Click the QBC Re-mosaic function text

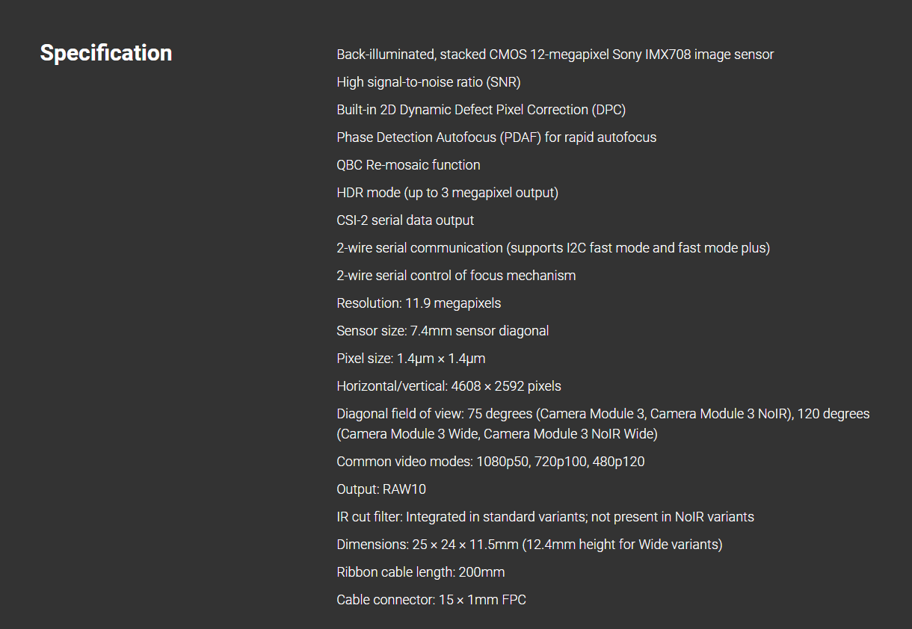click(x=408, y=165)
